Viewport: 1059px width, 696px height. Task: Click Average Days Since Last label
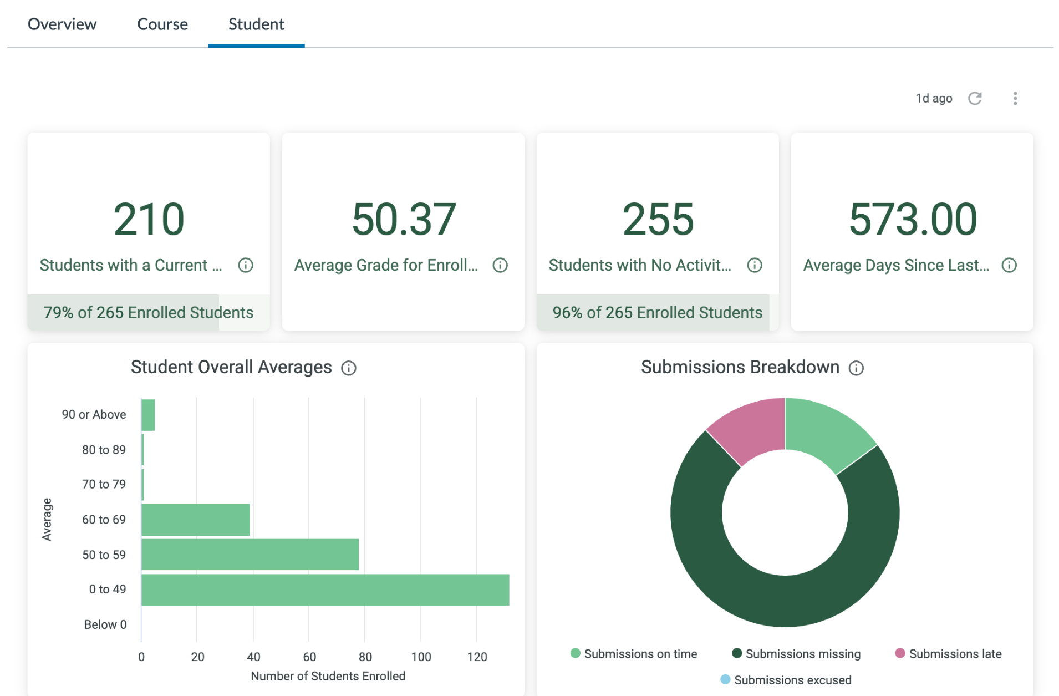pos(896,265)
